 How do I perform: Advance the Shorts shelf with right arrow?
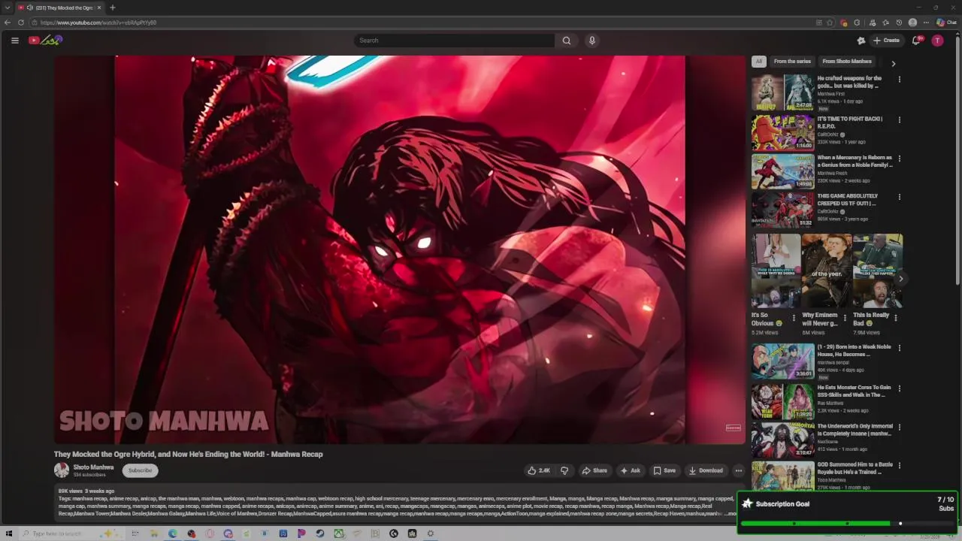click(900, 279)
